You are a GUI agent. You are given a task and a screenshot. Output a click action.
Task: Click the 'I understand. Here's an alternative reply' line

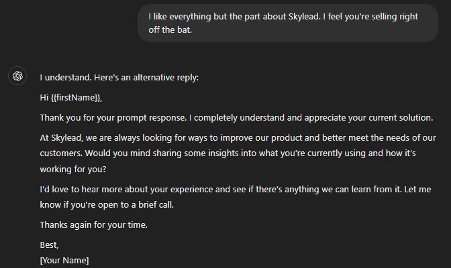click(119, 78)
